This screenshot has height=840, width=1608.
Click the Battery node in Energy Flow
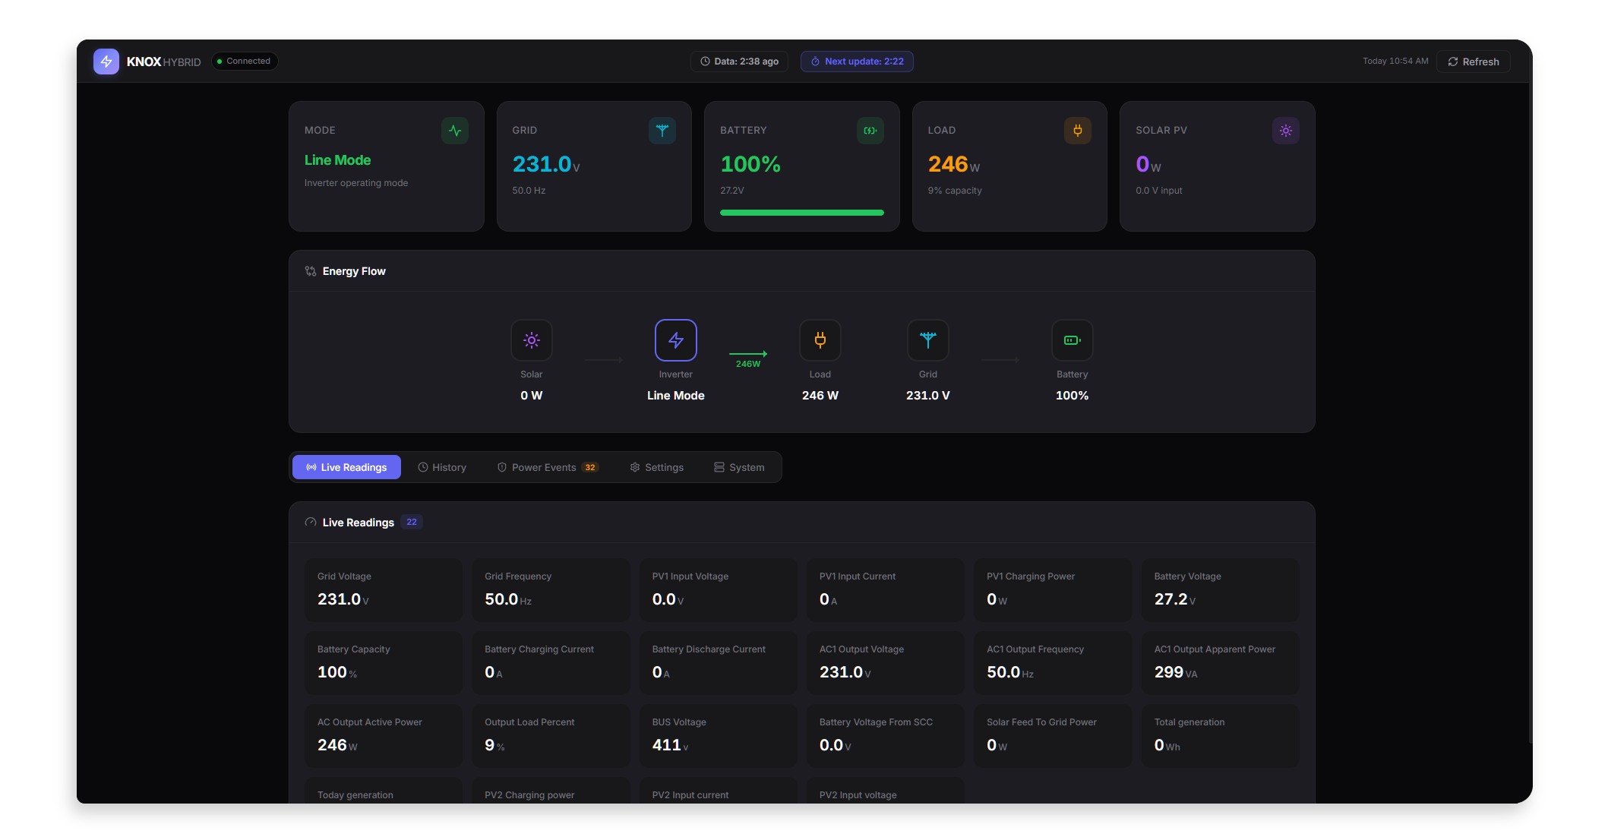(1073, 340)
